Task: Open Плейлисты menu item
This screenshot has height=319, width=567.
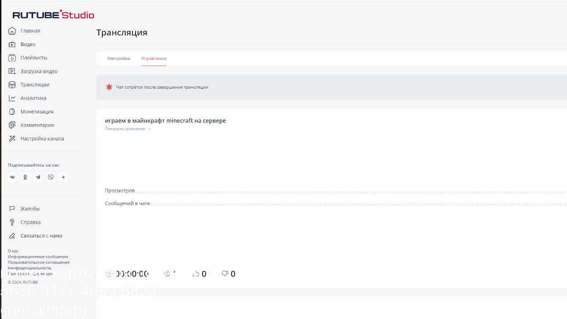Action: pos(34,58)
